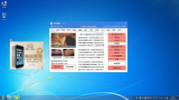Image resolution: width=179 pixels, height=100 pixels.
Task: Close the news window with X
Action: (126, 23)
